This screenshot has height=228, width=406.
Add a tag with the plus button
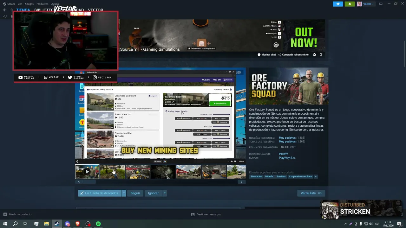316,176
